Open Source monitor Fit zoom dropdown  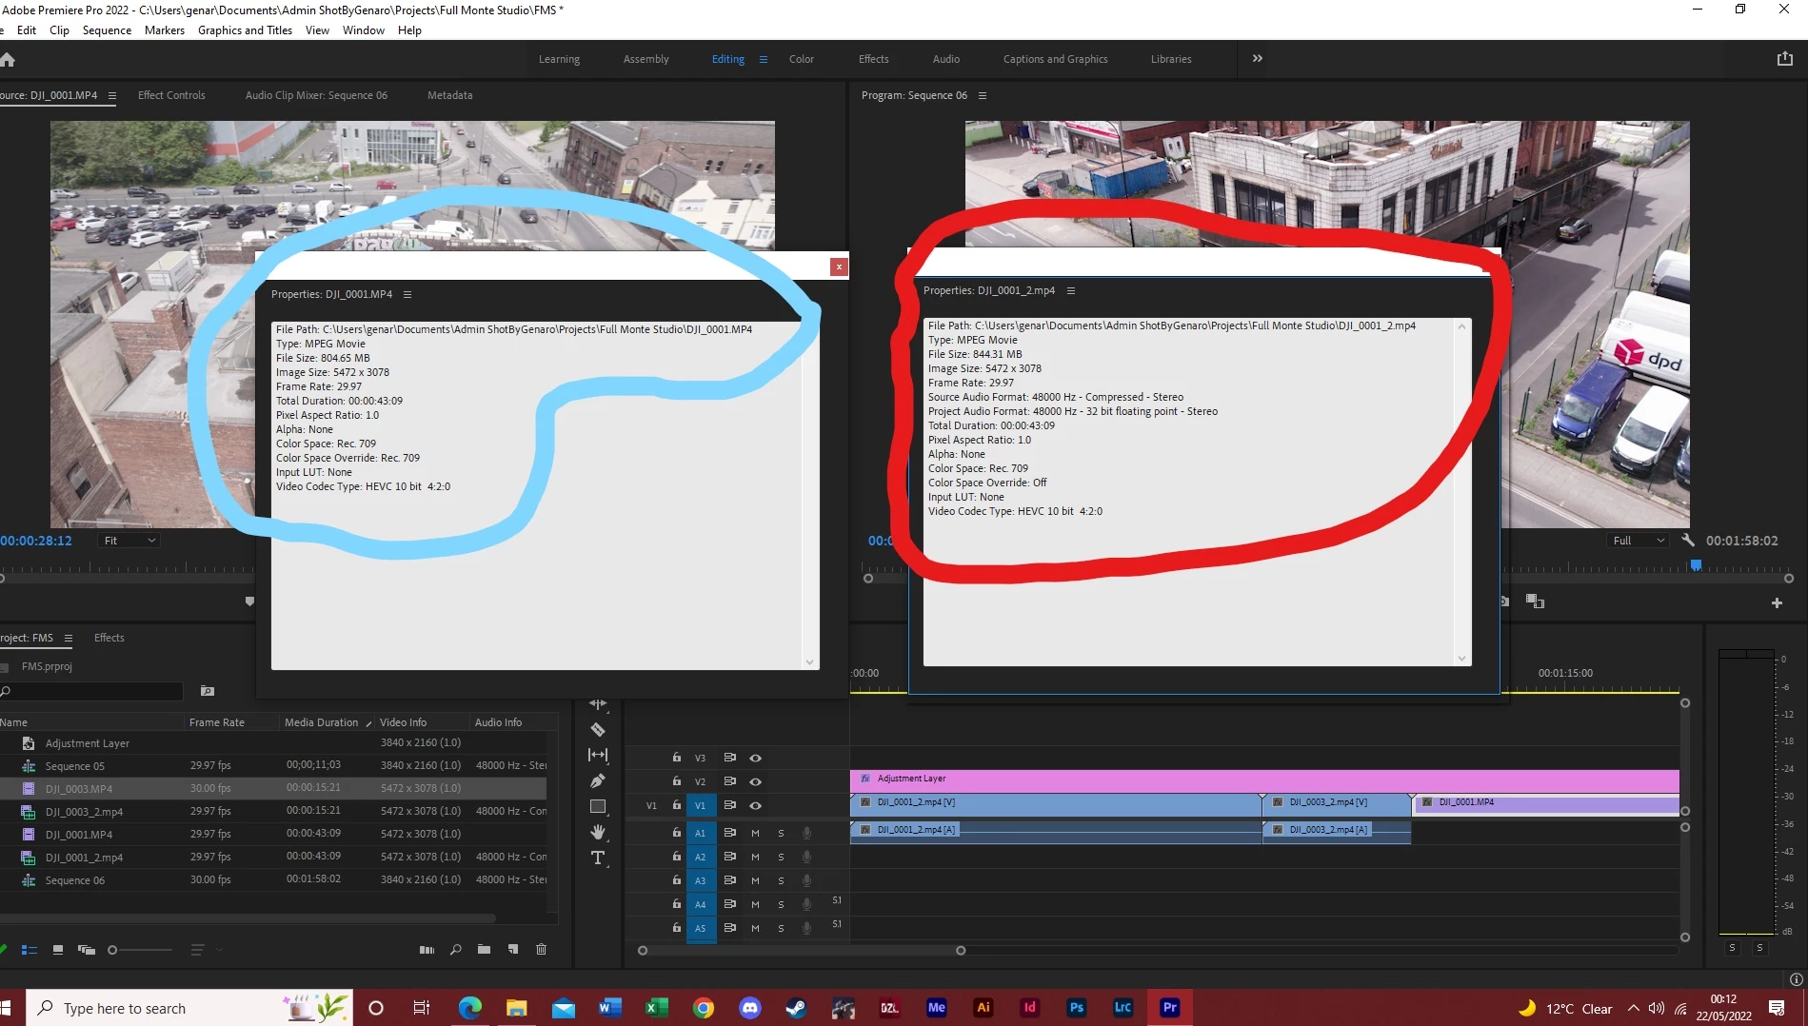[x=129, y=541]
